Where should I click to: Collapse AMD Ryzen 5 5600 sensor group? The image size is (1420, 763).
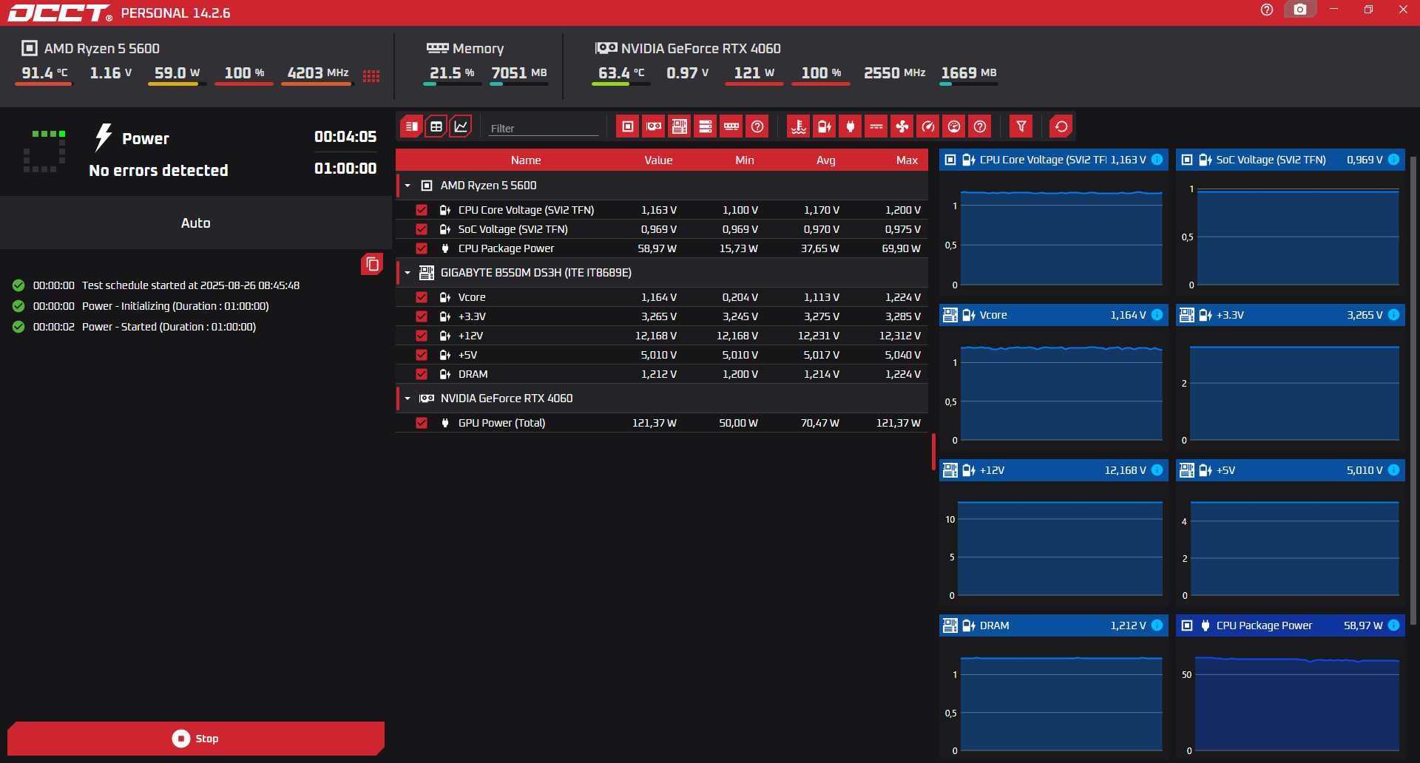[x=408, y=186]
